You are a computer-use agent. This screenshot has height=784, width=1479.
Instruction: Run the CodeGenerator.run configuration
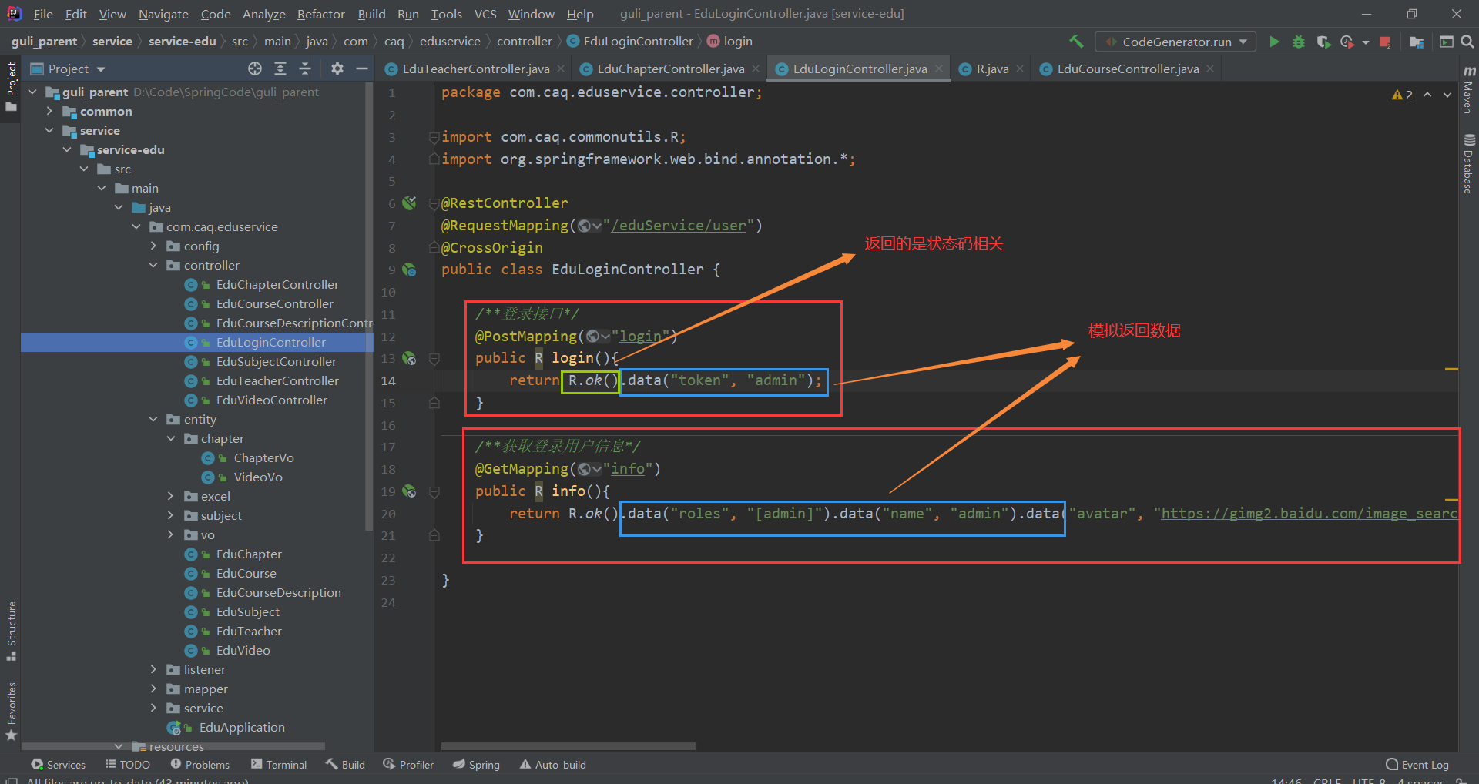click(x=1274, y=42)
